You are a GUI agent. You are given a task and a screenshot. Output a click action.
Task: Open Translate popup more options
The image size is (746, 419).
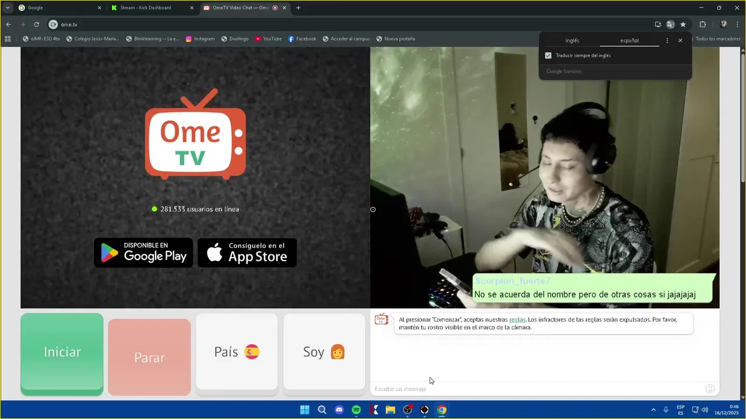[667, 41]
